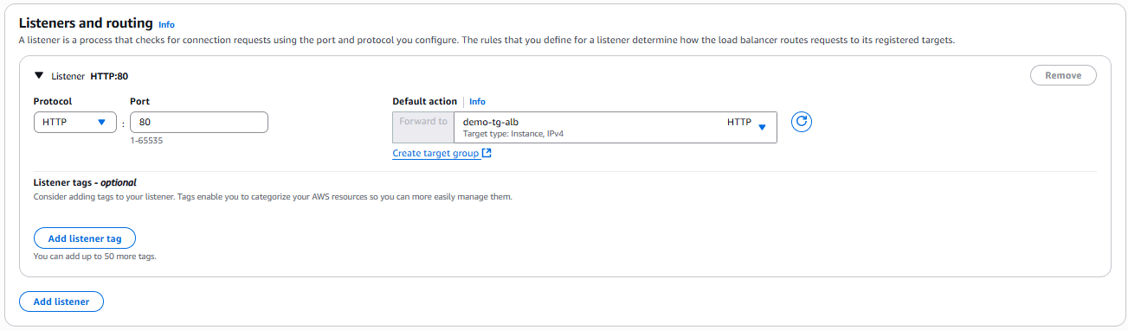Click the '1-65535' port range hint
Viewport: 1128px width, 330px height.
(x=146, y=140)
